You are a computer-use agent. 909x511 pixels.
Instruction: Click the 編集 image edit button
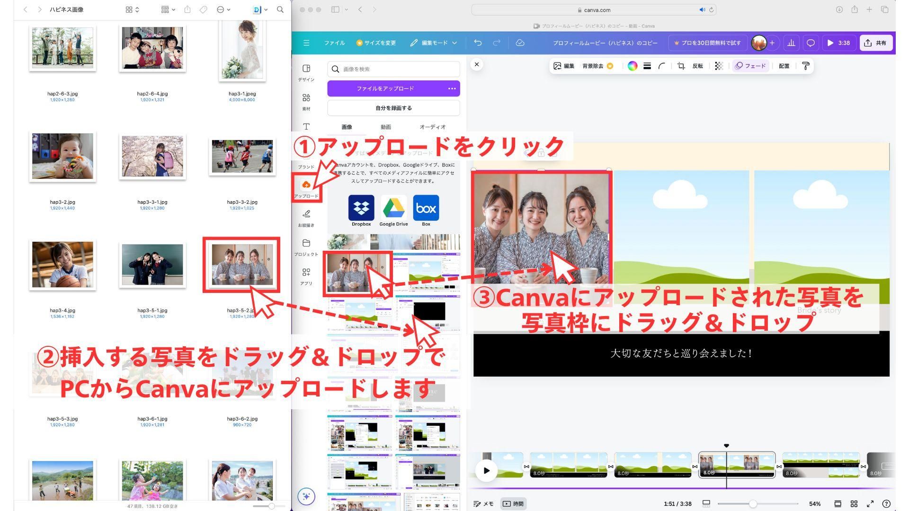point(564,66)
